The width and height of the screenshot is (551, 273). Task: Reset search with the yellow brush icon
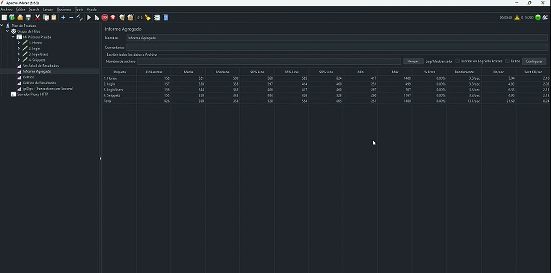click(148, 18)
